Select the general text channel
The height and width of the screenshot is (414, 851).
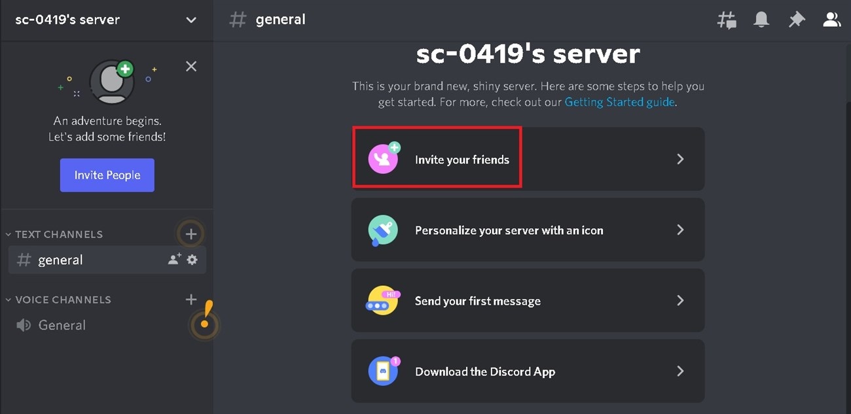[61, 259]
